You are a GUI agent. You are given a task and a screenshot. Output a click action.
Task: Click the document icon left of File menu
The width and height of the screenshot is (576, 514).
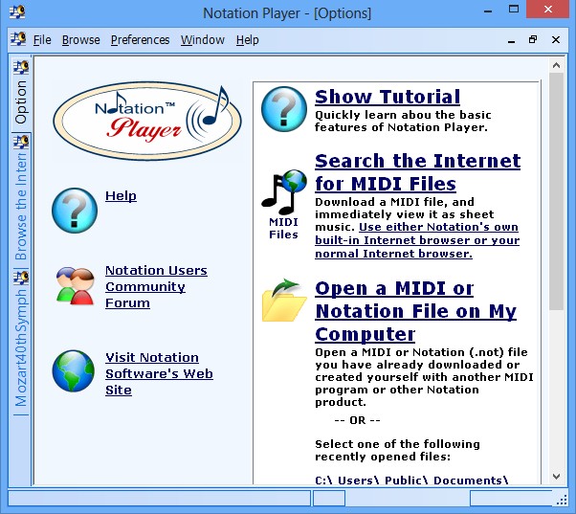point(18,38)
